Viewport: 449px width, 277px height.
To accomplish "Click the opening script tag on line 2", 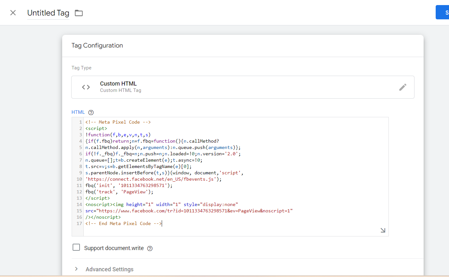I will point(96,128).
